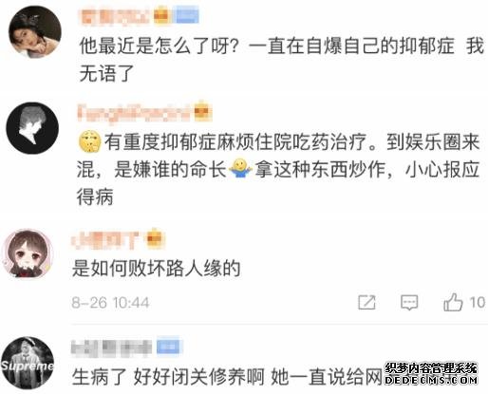The image size is (488, 394).
Task: Tap the like count number 10
Action: pos(477,303)
